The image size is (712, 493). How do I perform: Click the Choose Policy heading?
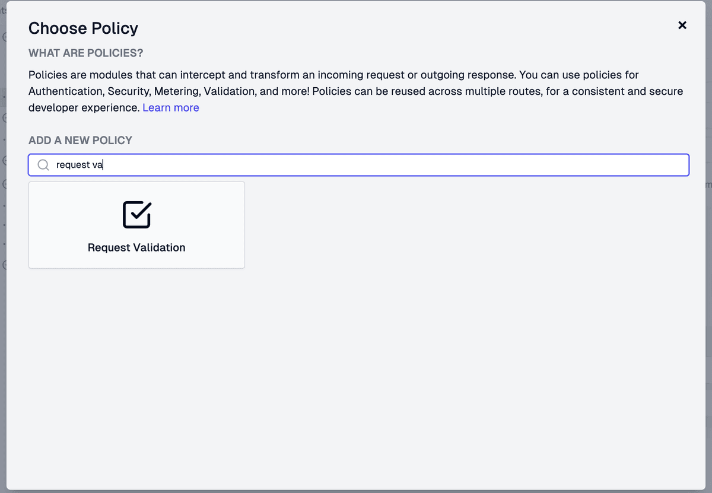(83, 28)
